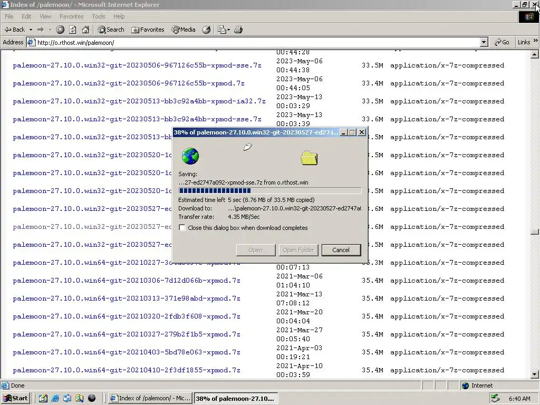Viewport: 540px width, 405px height.
Task: Click the Stop loading icon
Action: click(60, 30)
